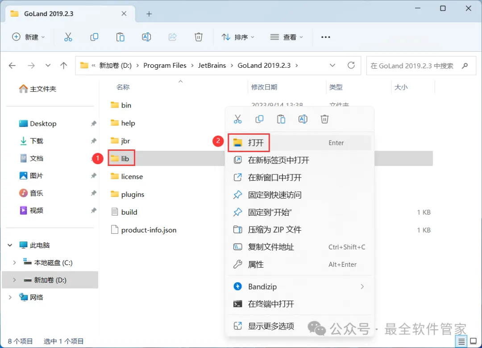Open 音乐 in the sidebar
This screenshot has width=482, height=348.
(x=31, y=193)
